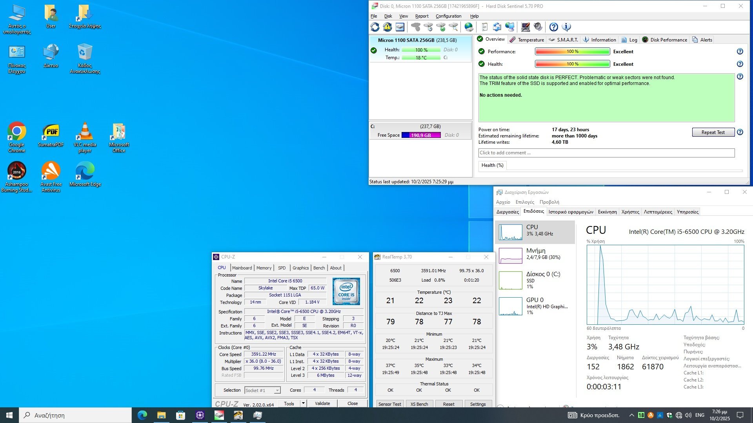Open the Report menu in Hard Disk Sentinel

point(422,16)
